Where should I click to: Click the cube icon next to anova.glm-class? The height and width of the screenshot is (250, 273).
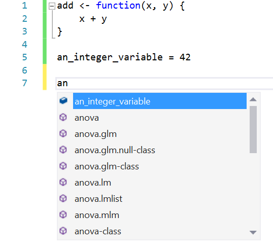(x=63, y=166)
